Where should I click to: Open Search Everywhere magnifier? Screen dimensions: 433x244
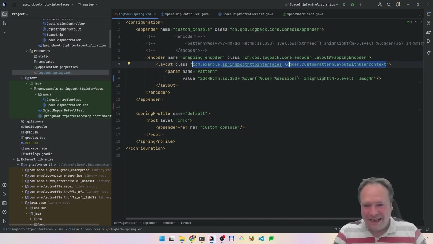[389, 4]
